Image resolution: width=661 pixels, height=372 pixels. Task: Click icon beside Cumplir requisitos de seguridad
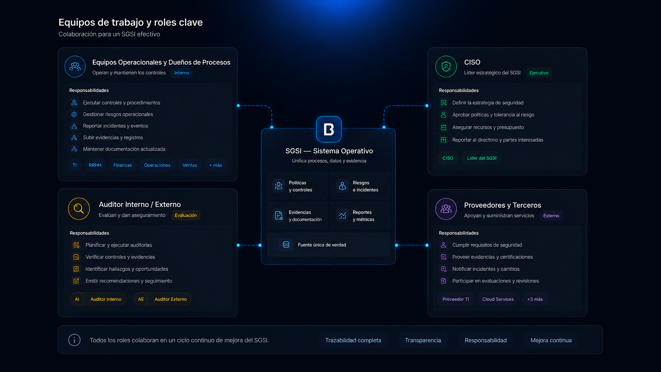444,245
